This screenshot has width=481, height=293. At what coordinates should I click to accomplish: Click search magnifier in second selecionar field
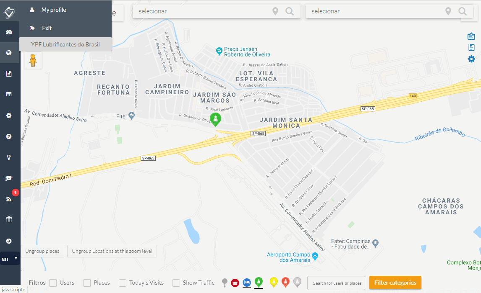pos(463,11)
